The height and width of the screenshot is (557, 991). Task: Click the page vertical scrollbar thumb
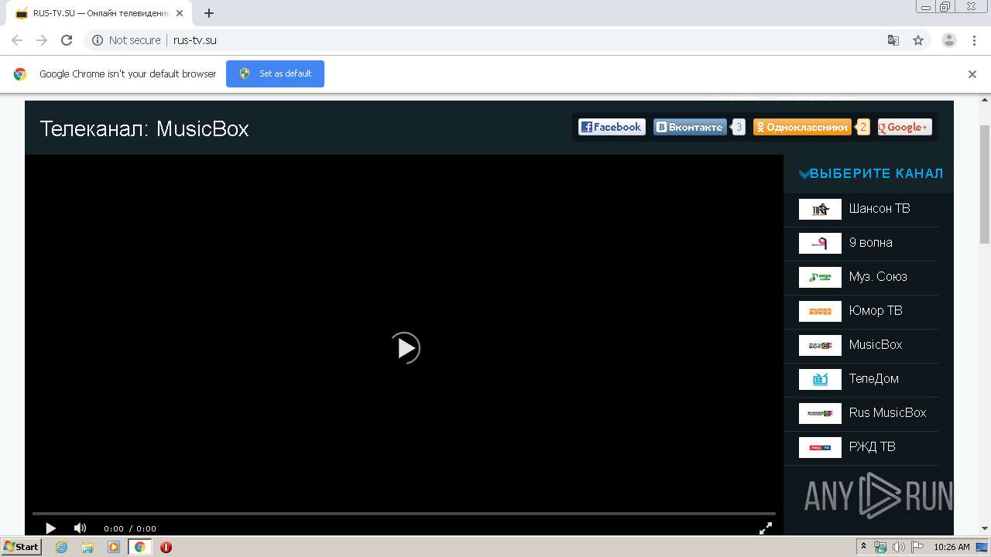point(985,184)
